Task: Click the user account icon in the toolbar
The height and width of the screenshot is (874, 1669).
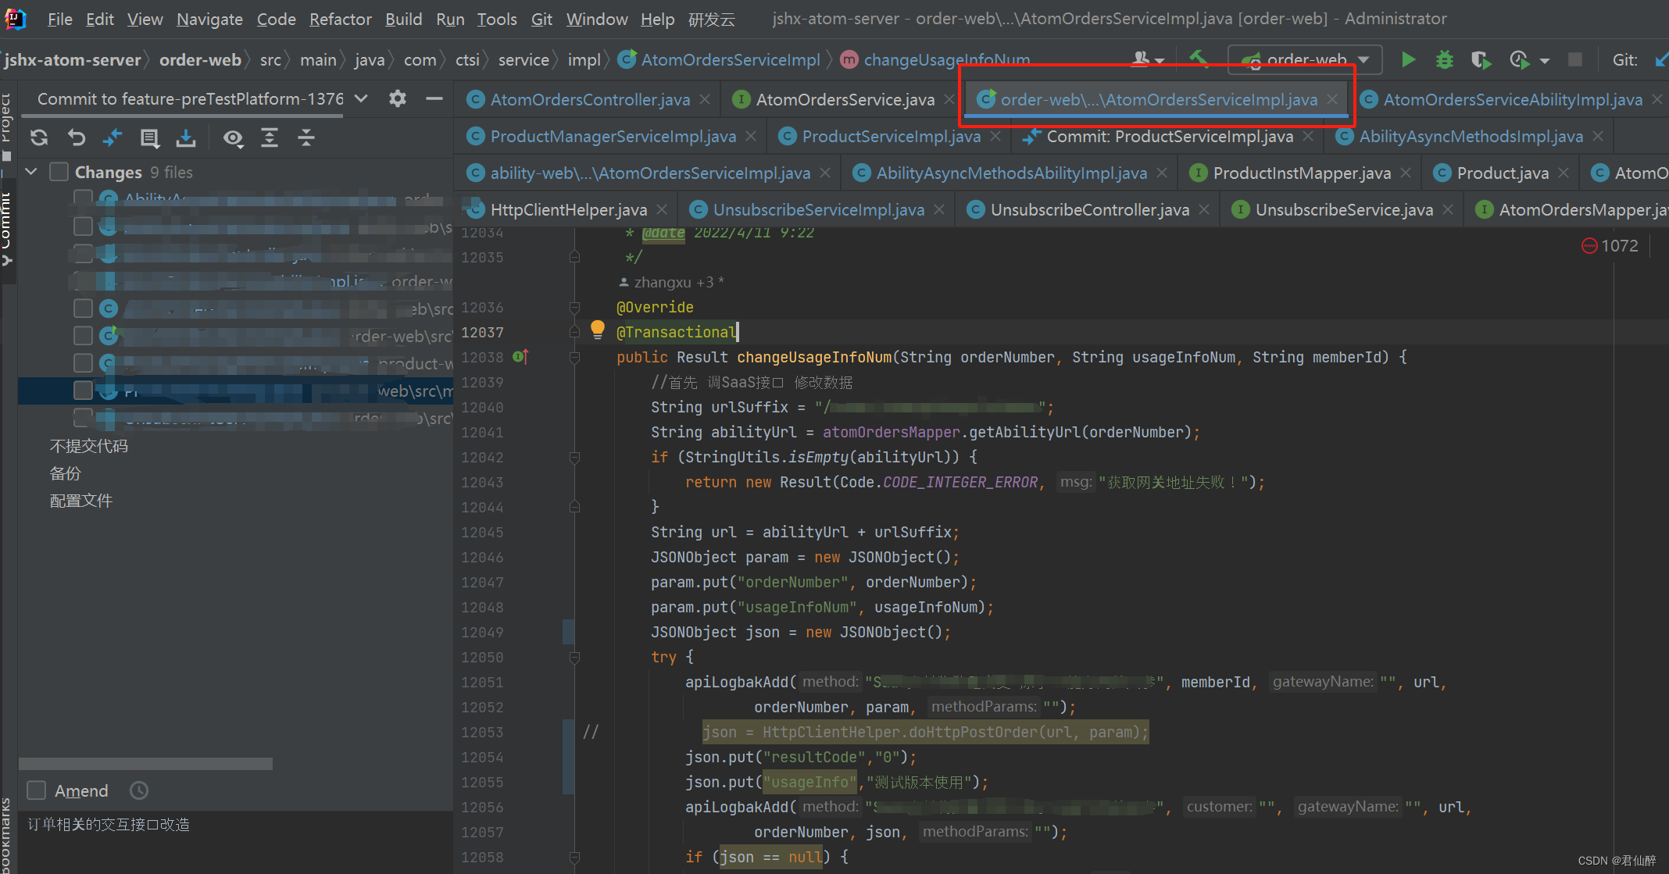Action: (x=1141, y=59)
